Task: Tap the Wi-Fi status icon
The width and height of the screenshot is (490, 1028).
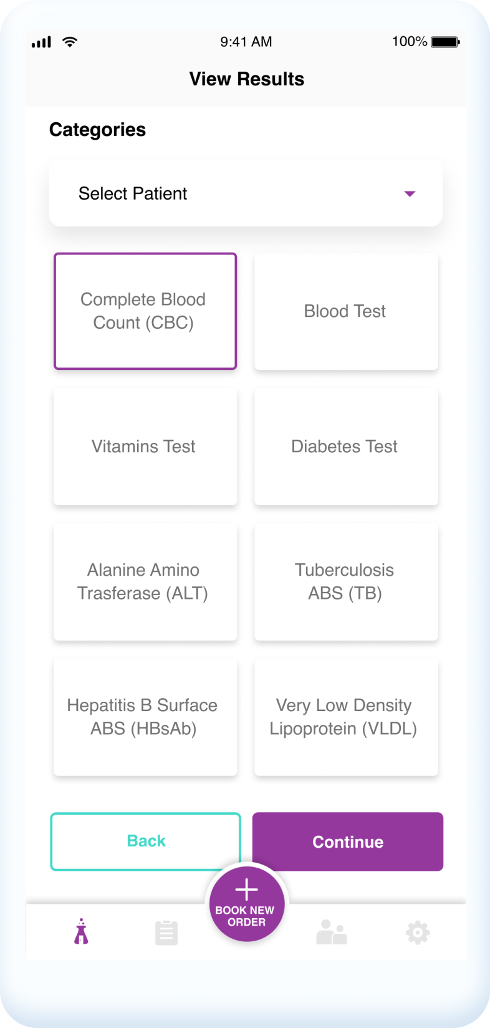Action: coord(70,42)
